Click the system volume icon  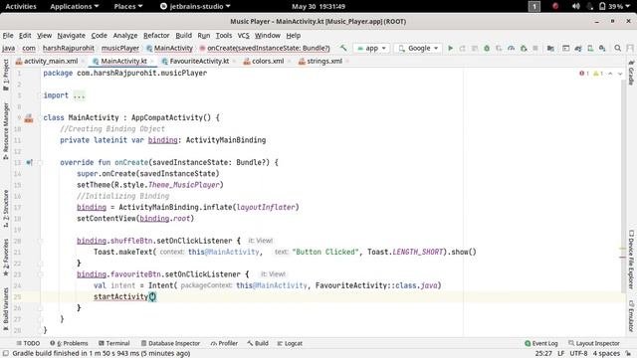[x=575, y=6]
